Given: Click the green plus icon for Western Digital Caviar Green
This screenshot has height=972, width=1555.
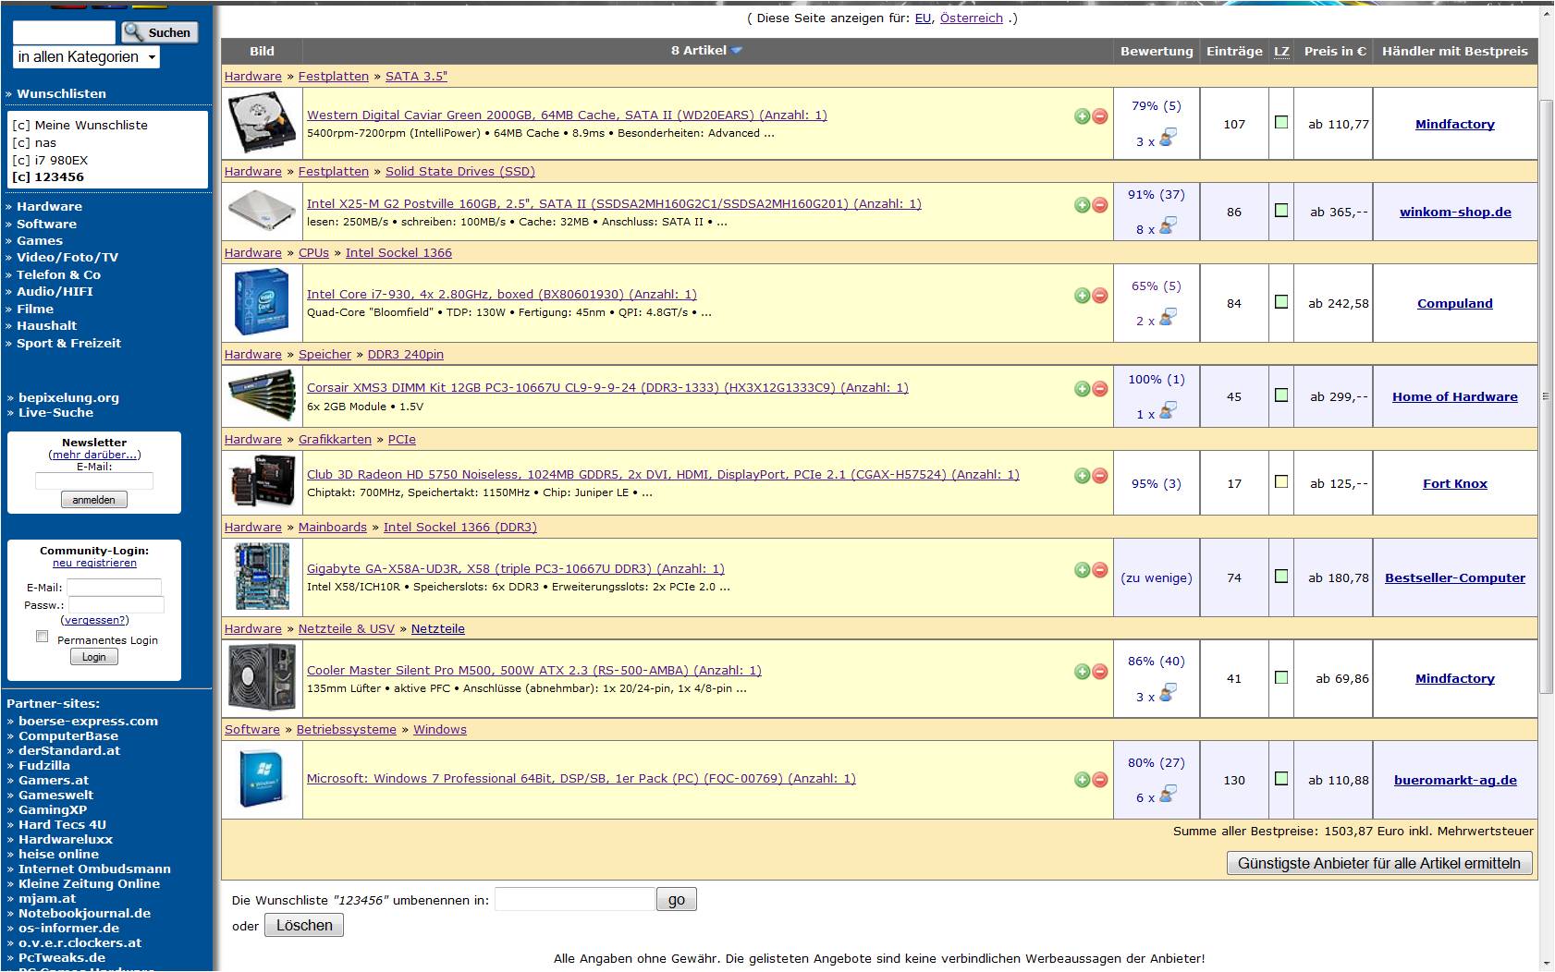Looking at the screenshot, I should click(1082, 116).
